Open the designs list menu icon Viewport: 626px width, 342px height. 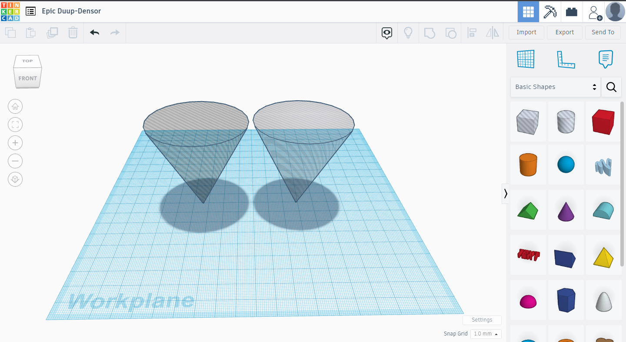30,11
